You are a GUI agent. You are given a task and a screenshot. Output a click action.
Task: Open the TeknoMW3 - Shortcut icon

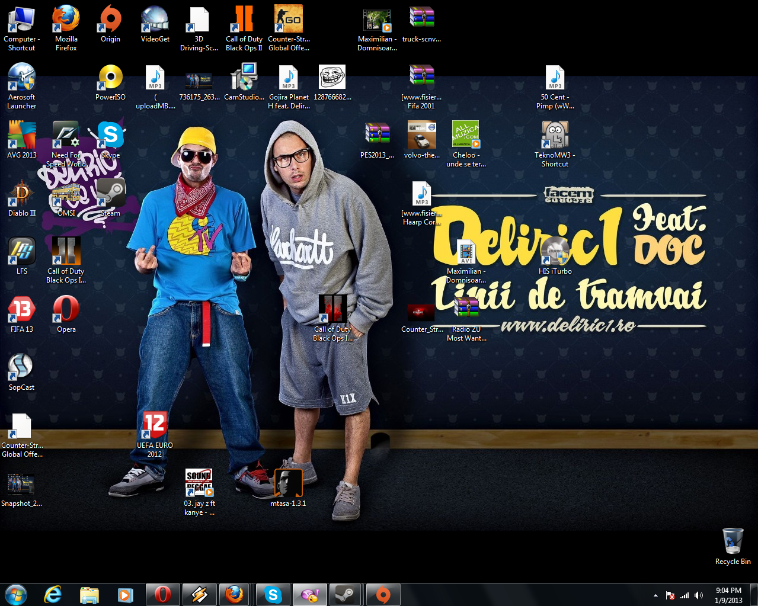555,144
